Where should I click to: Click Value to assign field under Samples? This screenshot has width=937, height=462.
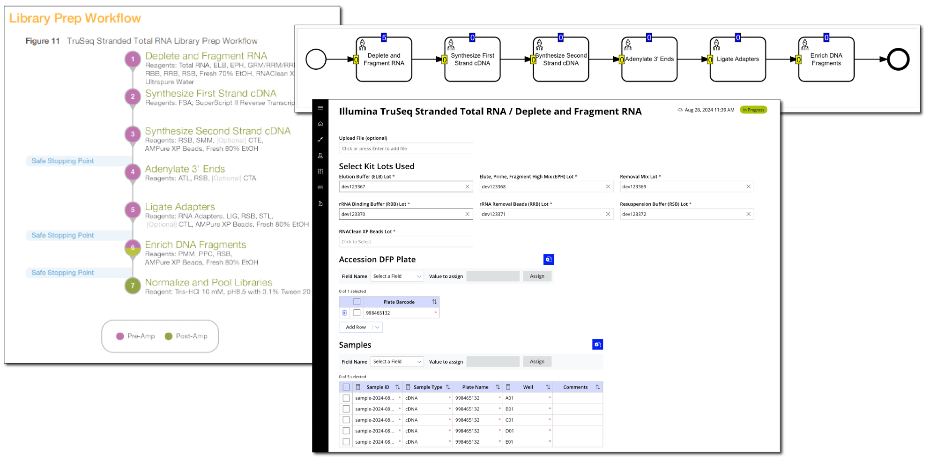point(493,362)
